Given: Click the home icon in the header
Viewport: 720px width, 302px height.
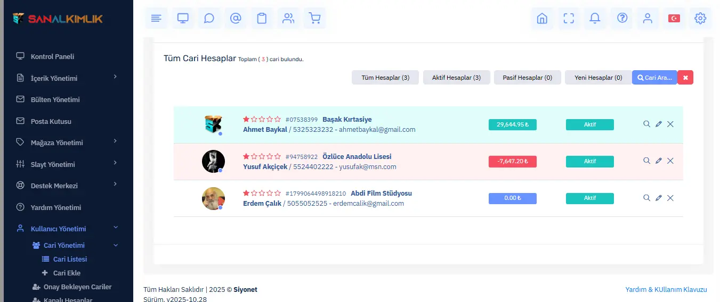Looking at the screenshot, I should tap(542, 19).
